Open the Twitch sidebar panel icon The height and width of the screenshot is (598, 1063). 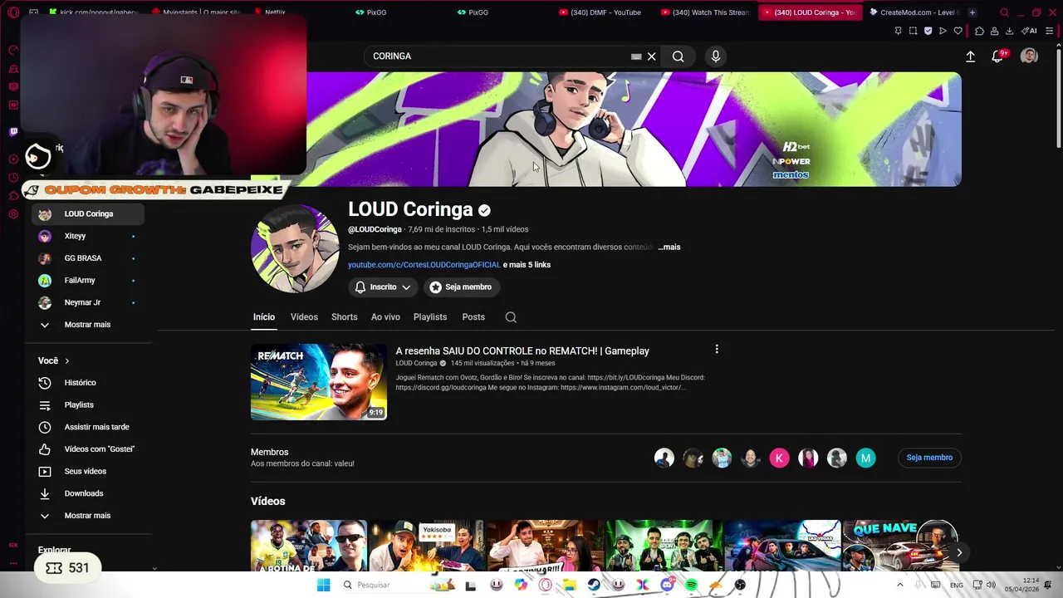13,131
